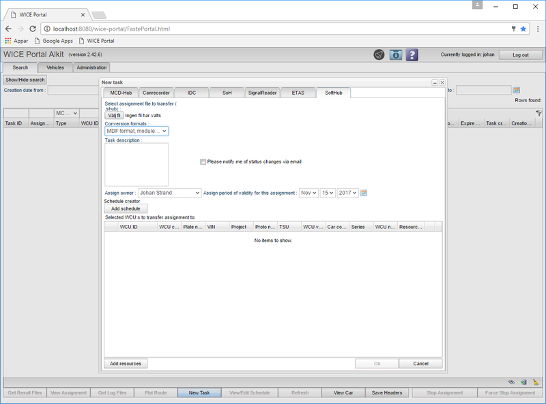Click the Add schedule button
Image resolution: width=546 pixels, height=404 pixels.
[124, 208]
